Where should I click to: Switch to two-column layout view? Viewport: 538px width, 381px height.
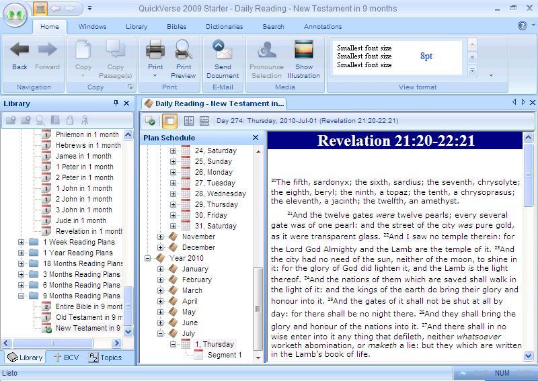tap(189, 121)
